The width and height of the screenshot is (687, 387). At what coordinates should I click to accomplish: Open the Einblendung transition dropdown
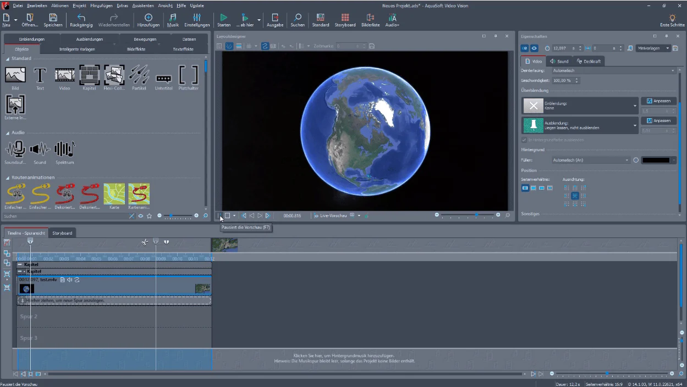(x=580, y=106)
